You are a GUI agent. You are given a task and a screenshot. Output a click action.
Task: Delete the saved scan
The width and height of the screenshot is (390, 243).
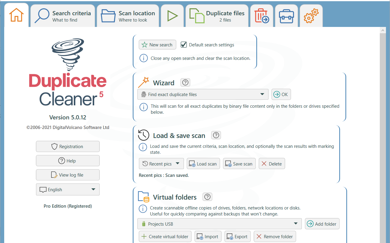pyautogui.click(x=272, y=164)
